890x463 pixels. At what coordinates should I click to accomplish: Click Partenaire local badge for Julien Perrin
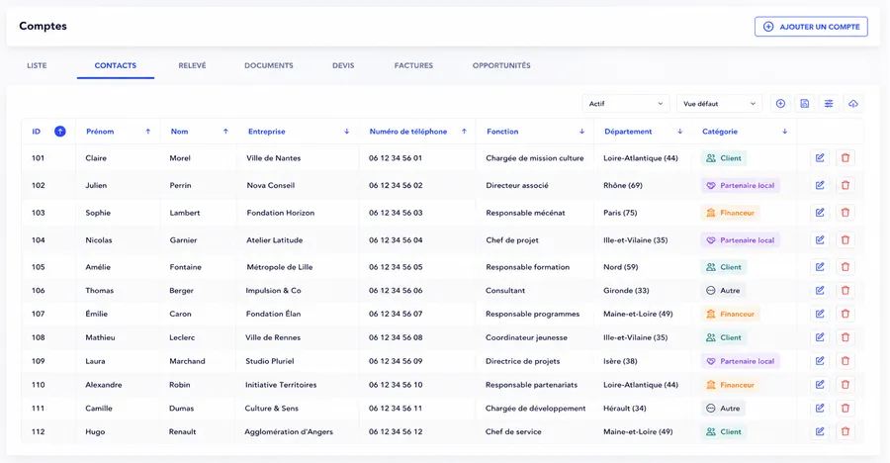[740, 186]
